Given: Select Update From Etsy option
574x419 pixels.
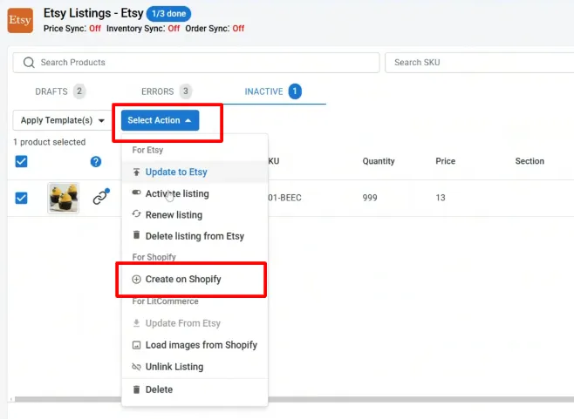Looking at the screenshot, I should [195, 323].
